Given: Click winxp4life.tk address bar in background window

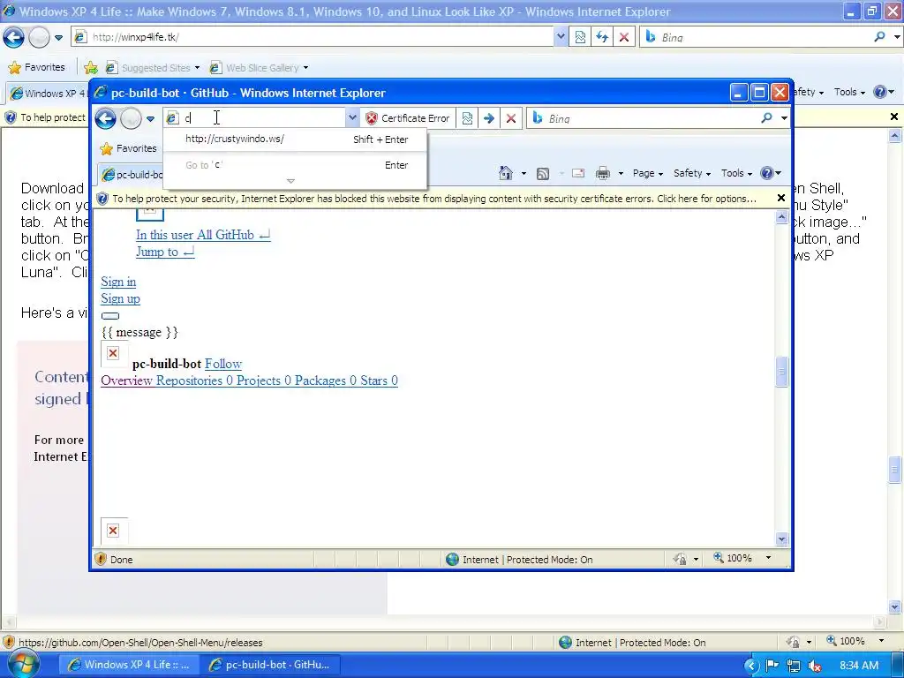Looking at the screenshot, I should 313,37.
